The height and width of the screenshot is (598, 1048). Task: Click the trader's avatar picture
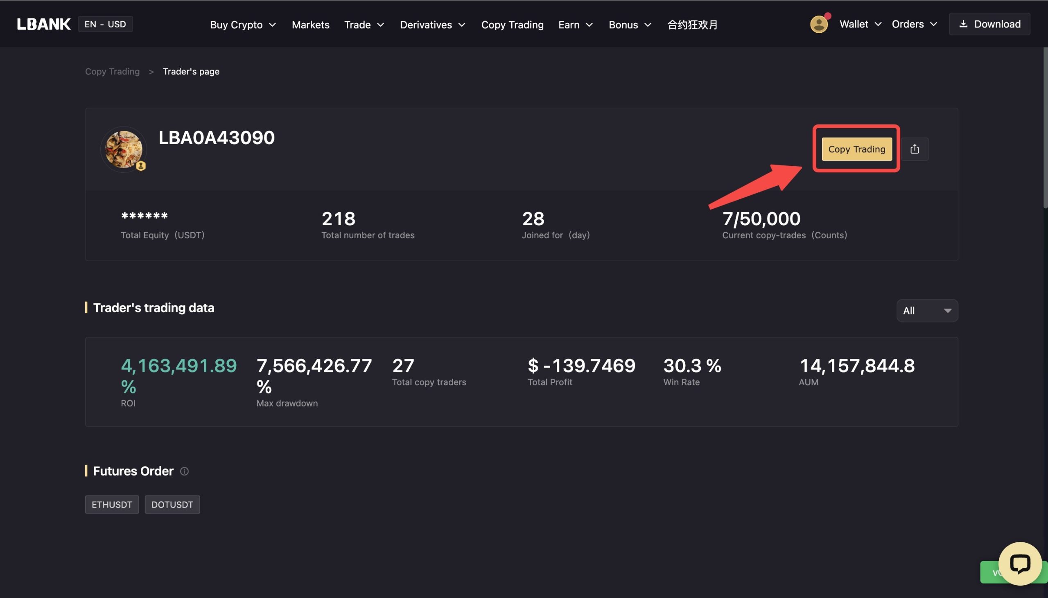tap(123, 149)
